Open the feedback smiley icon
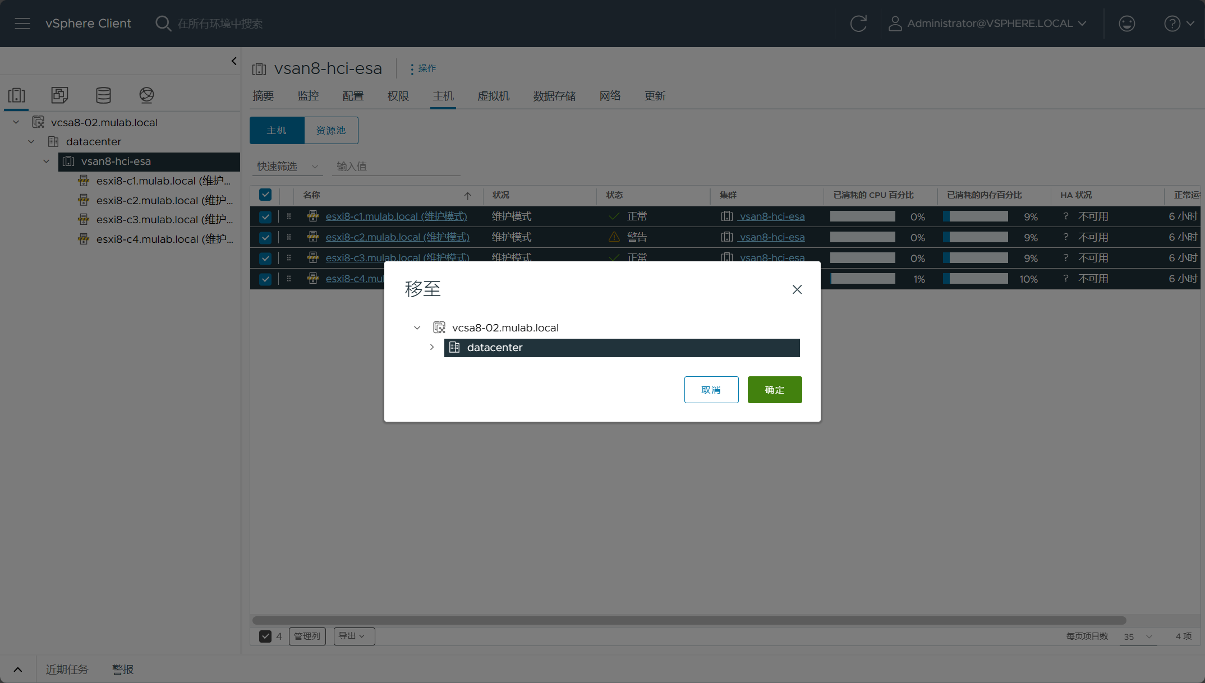This screenshot has width=1205, height=683. (1126, 24)
